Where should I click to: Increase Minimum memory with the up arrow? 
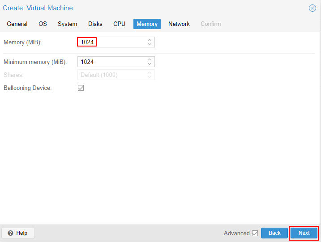150,59
